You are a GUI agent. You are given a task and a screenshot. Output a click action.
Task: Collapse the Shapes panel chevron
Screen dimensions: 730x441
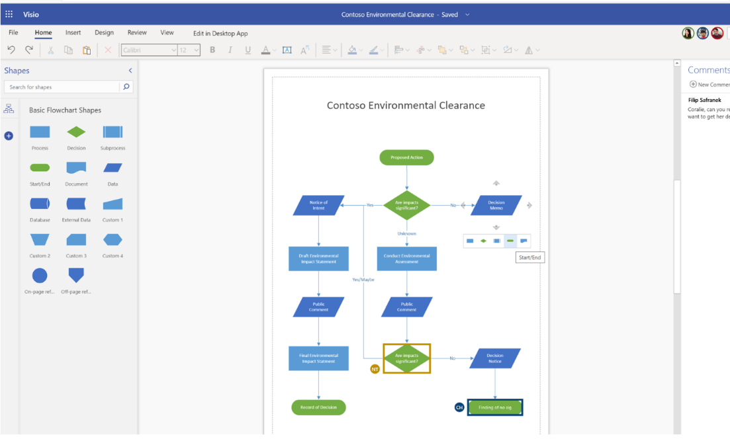(x=130, y=71)
